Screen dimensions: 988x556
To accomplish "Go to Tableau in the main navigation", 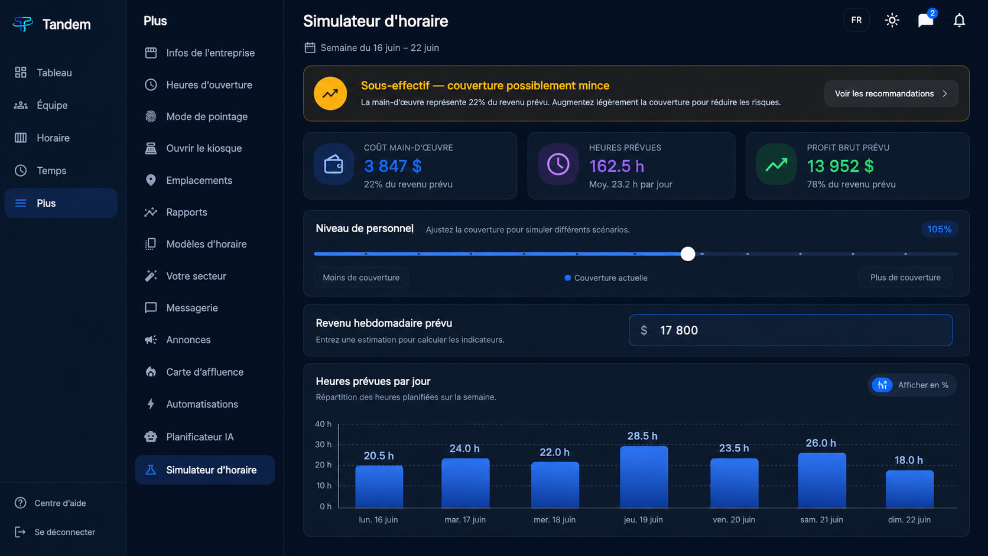I will (x=61, y=73).
